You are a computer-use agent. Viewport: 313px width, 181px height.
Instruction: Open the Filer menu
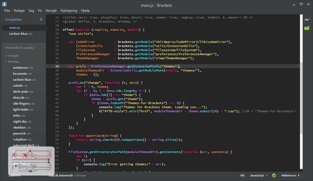7,11
